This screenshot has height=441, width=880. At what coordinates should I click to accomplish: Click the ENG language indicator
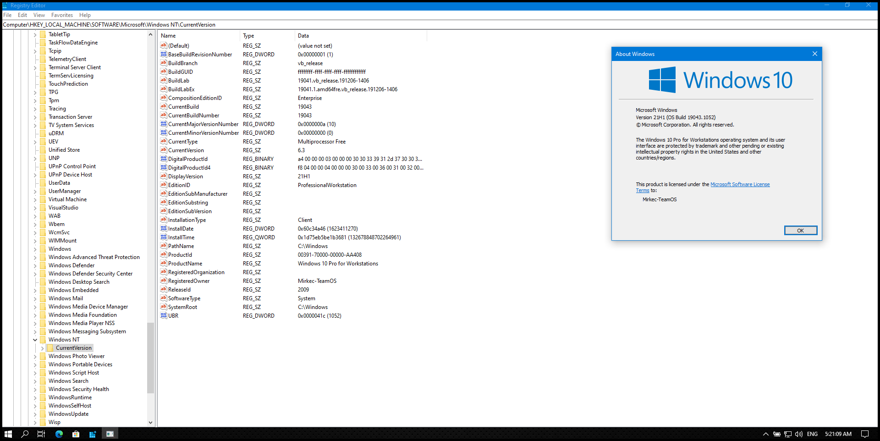point(812,434)
